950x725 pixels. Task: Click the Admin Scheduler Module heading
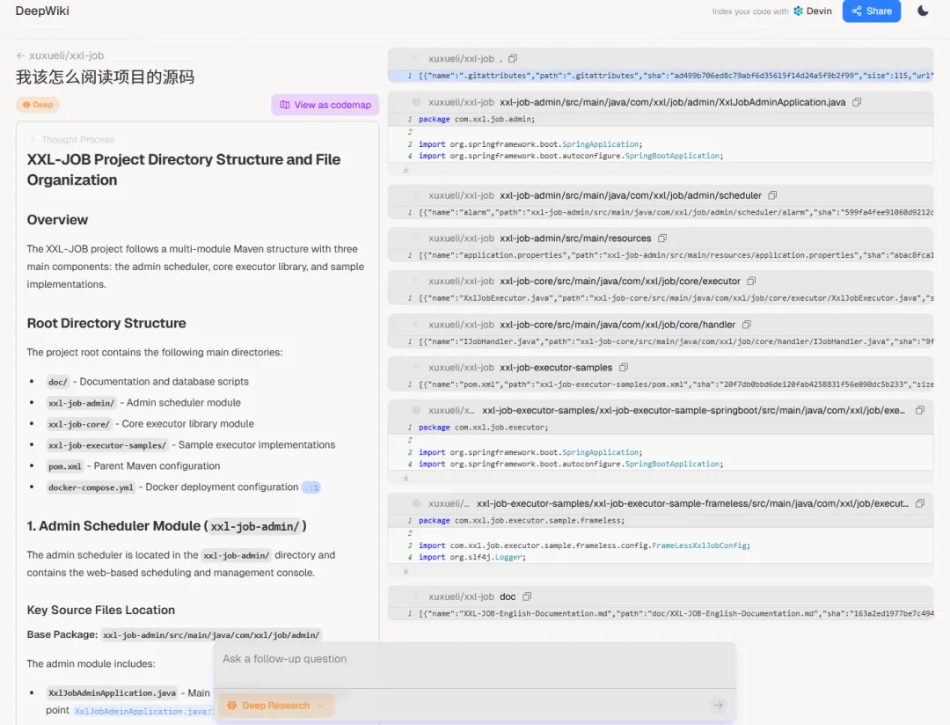click(x=166, y=526)
